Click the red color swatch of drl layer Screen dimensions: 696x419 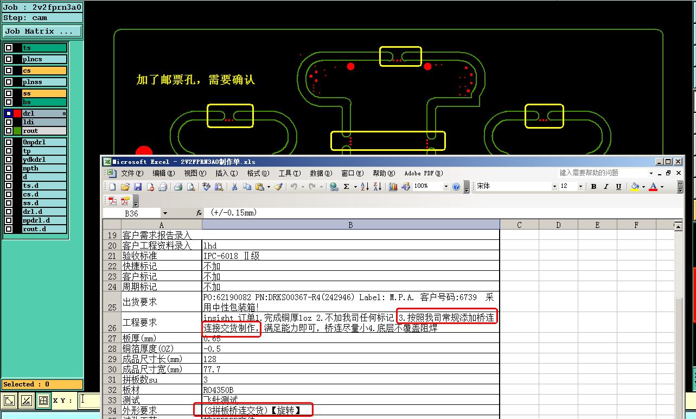point(17,113)
